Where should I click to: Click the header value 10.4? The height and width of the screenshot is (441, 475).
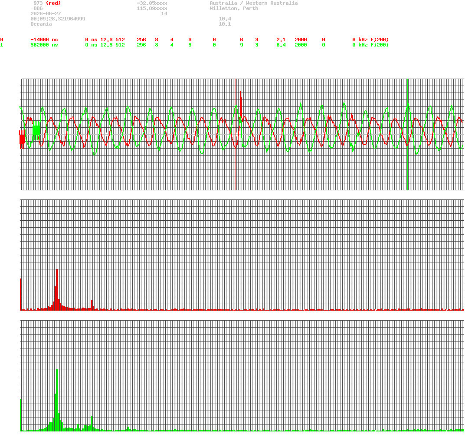click(x=225, y=19)
